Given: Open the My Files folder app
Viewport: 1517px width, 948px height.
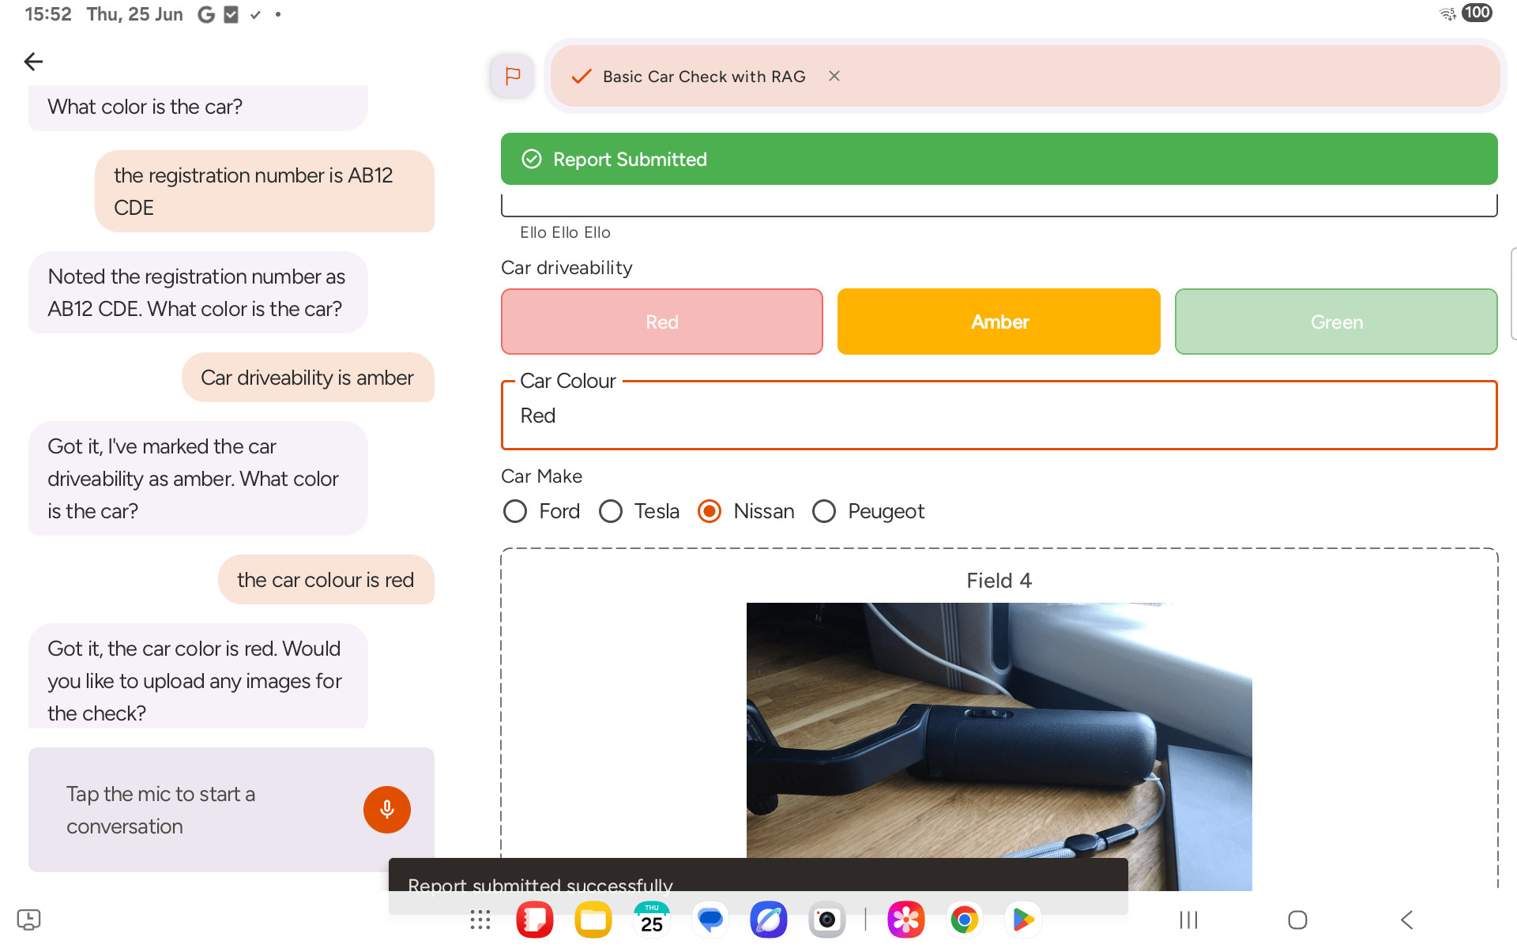Looking at the screenshot, I should pyautogui.click(x=593, y=920).
